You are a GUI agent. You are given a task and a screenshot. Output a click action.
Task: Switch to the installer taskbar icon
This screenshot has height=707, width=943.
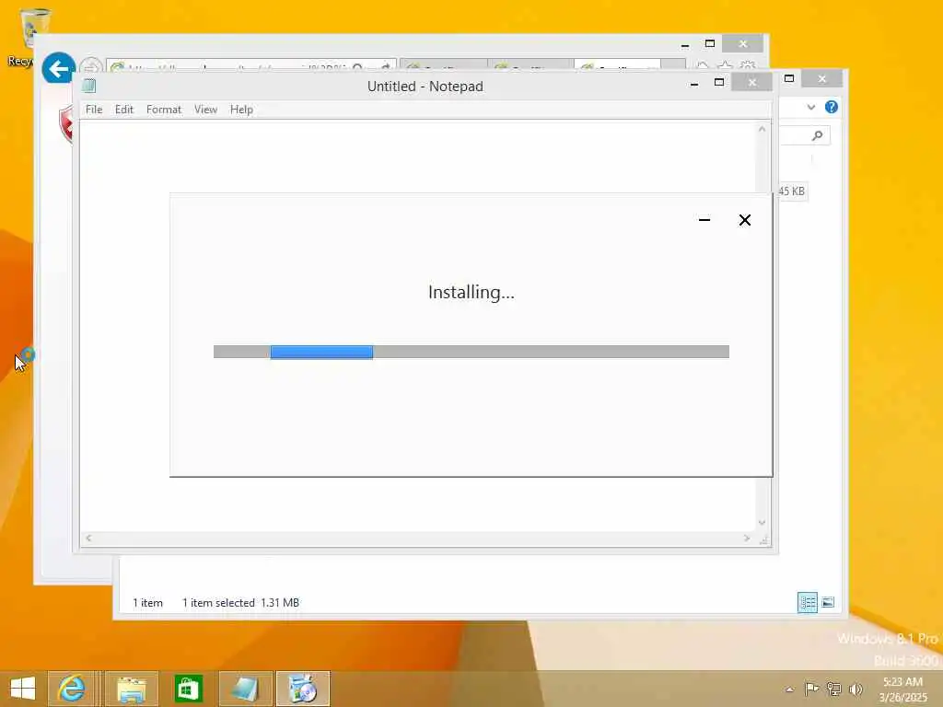[302, 689]
